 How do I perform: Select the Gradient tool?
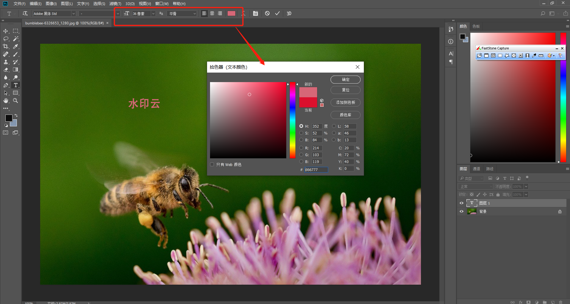click(15, 70)
